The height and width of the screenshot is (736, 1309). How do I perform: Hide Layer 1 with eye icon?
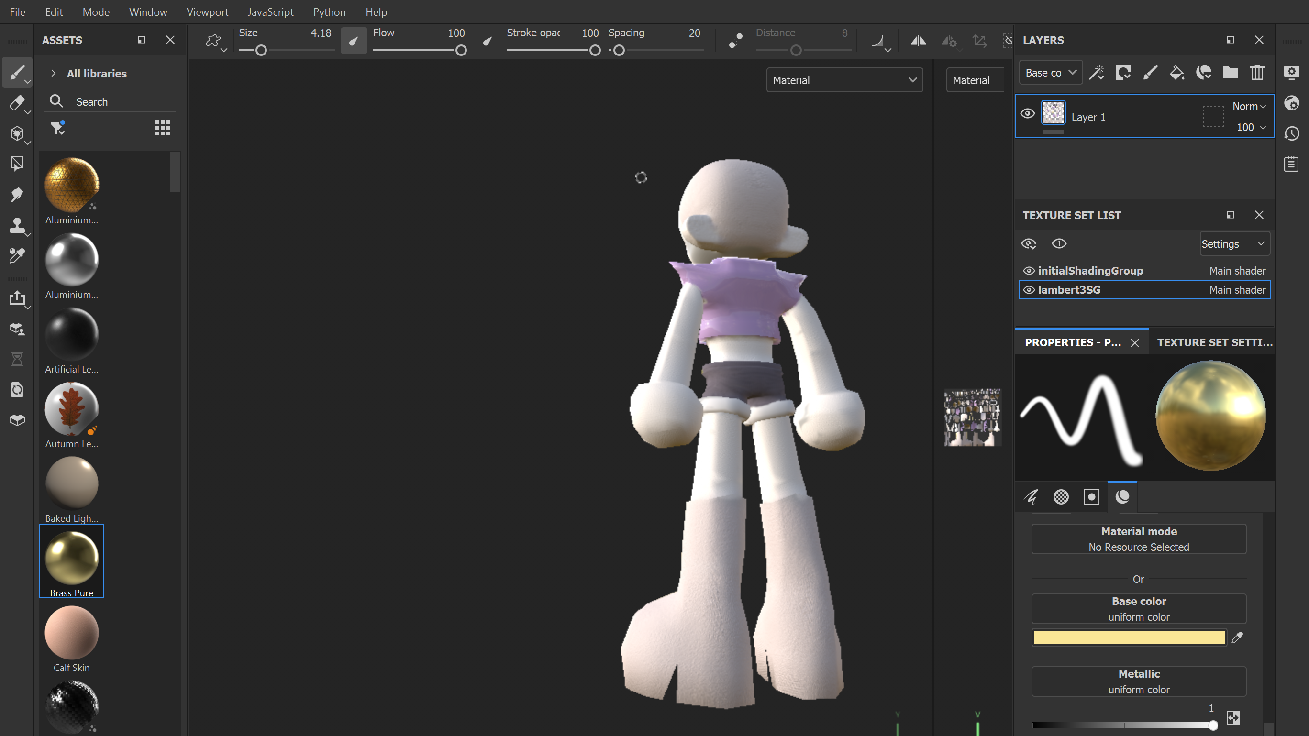[x=1028, y=113]
